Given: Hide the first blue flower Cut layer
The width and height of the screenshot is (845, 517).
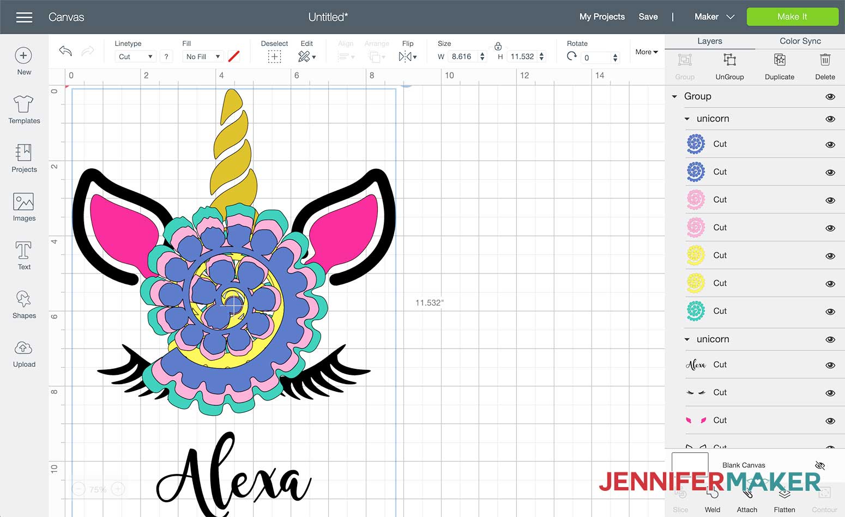Looking at the screenshot, I should tap(830, 144).
